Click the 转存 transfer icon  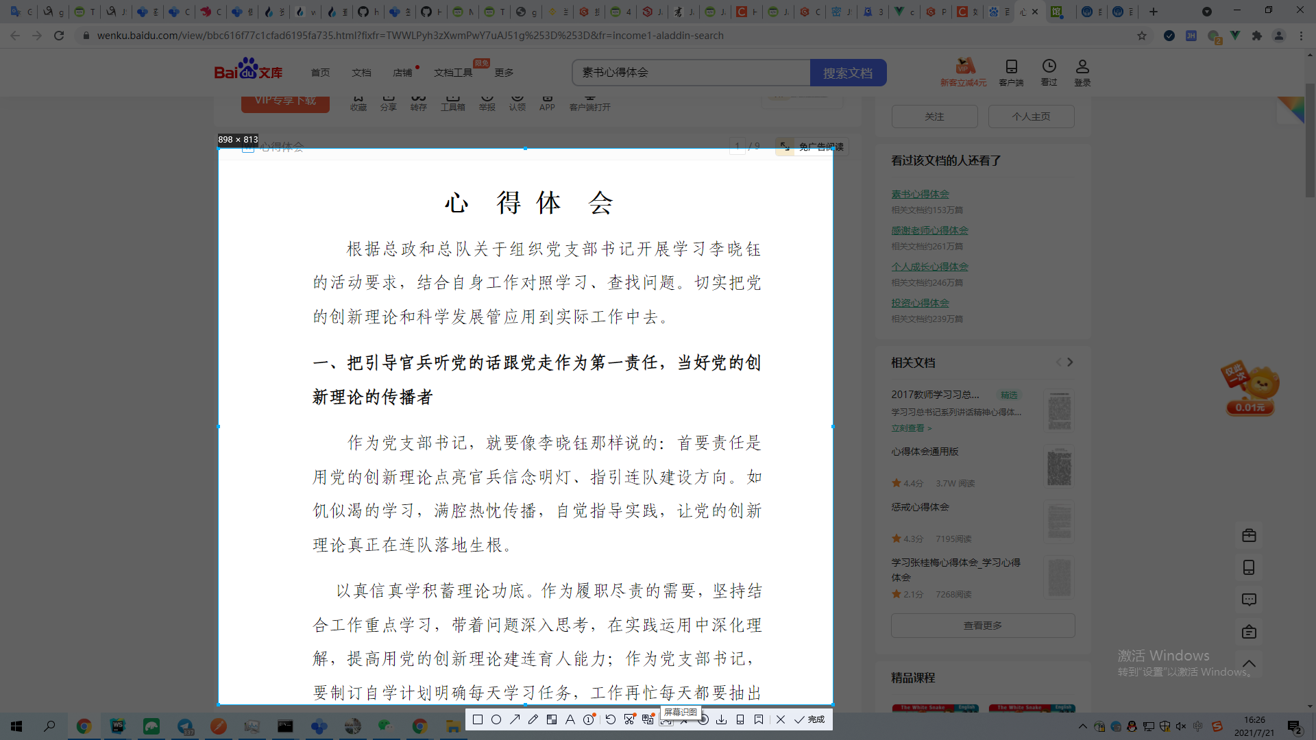point(419,102)
